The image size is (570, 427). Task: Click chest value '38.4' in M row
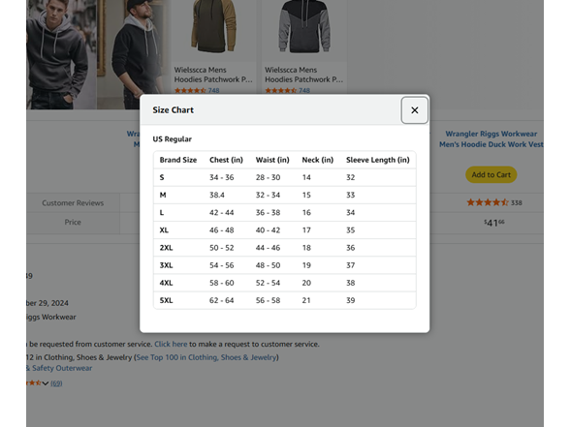pos(217,195)
